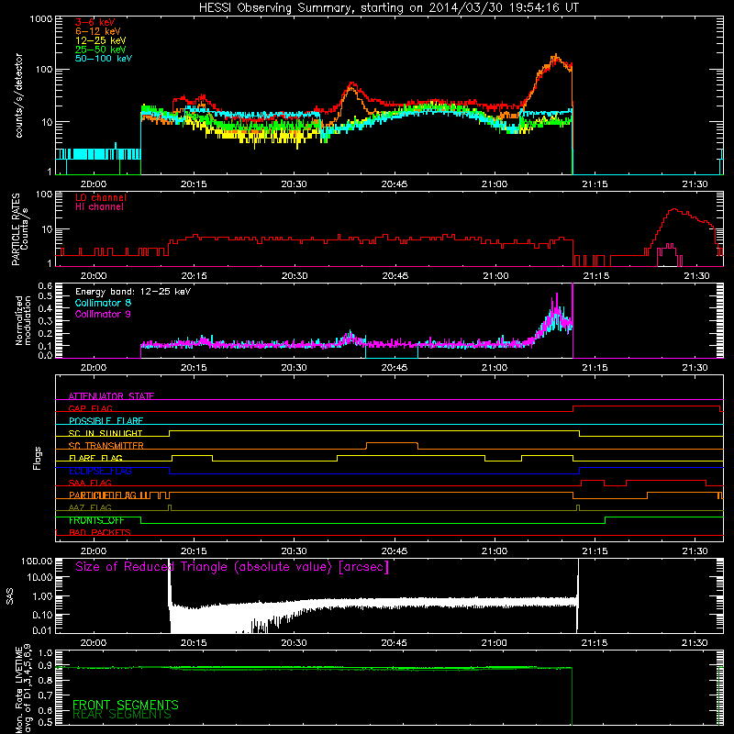Select the 6-12 keV legend label
The image size is (734, 734).
[98, 31]
